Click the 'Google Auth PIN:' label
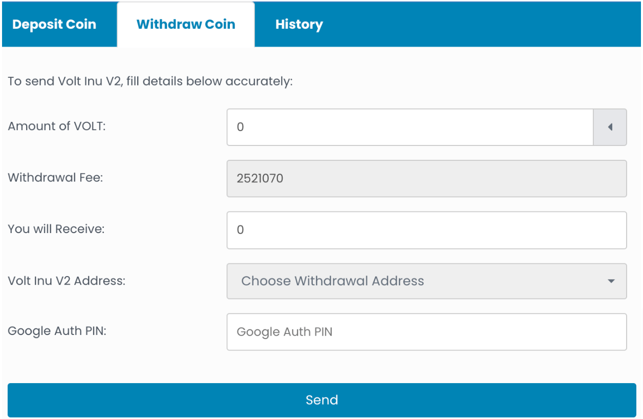Viewport: 643px width, 419px height. pos(57,331)
